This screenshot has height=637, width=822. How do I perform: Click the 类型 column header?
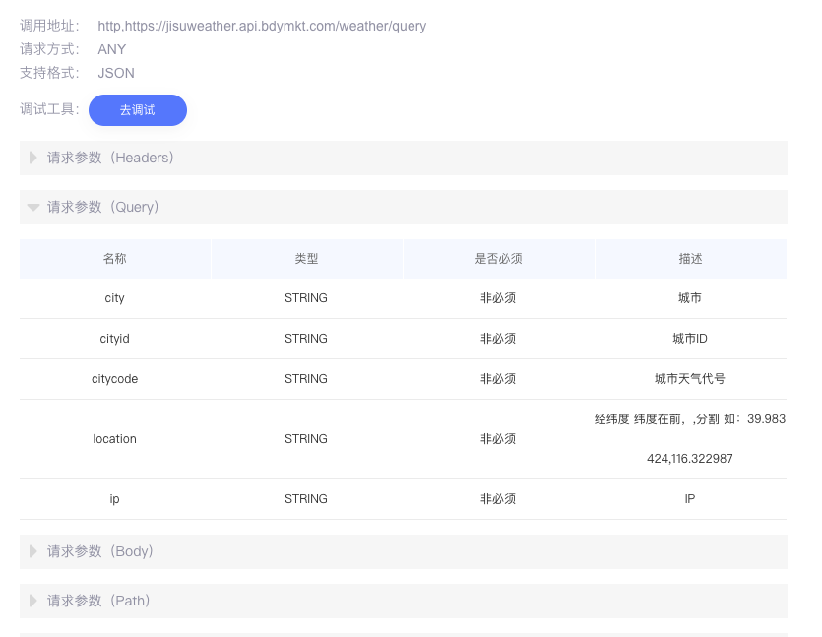pyautogui.click(x=306, y=258)
